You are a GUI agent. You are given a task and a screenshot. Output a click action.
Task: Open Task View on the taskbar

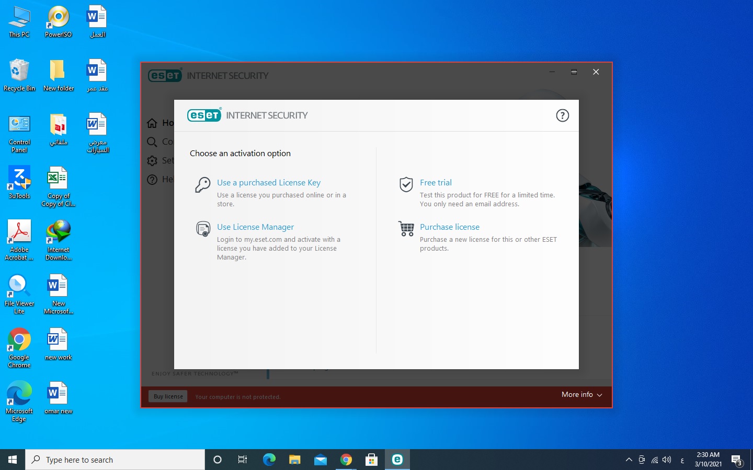(x=243, y=460)
